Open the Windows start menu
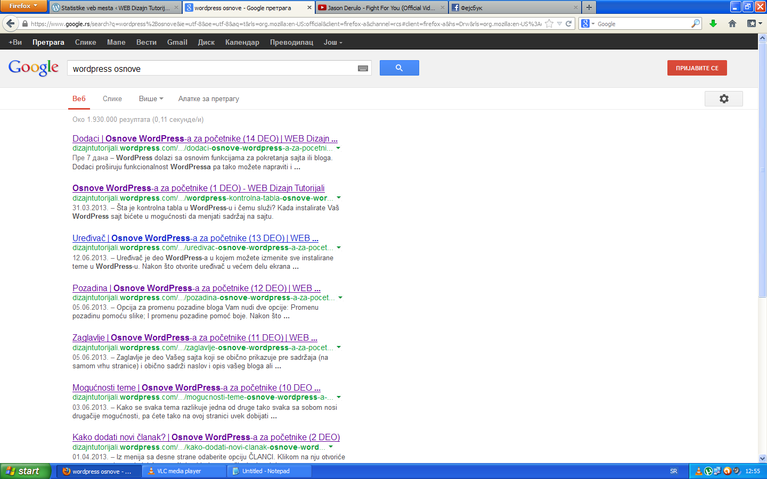Image resolution: width=767 pixels, height=479 pixels. [x=26, y=471]
